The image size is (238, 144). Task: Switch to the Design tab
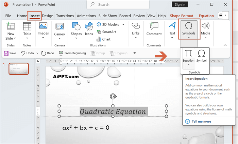pos(48,16)
